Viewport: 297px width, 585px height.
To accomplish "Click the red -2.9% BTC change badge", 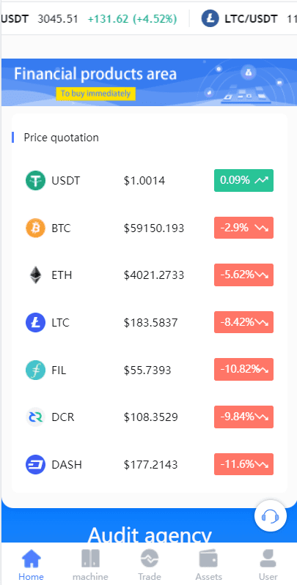I will tap(243, 228).
